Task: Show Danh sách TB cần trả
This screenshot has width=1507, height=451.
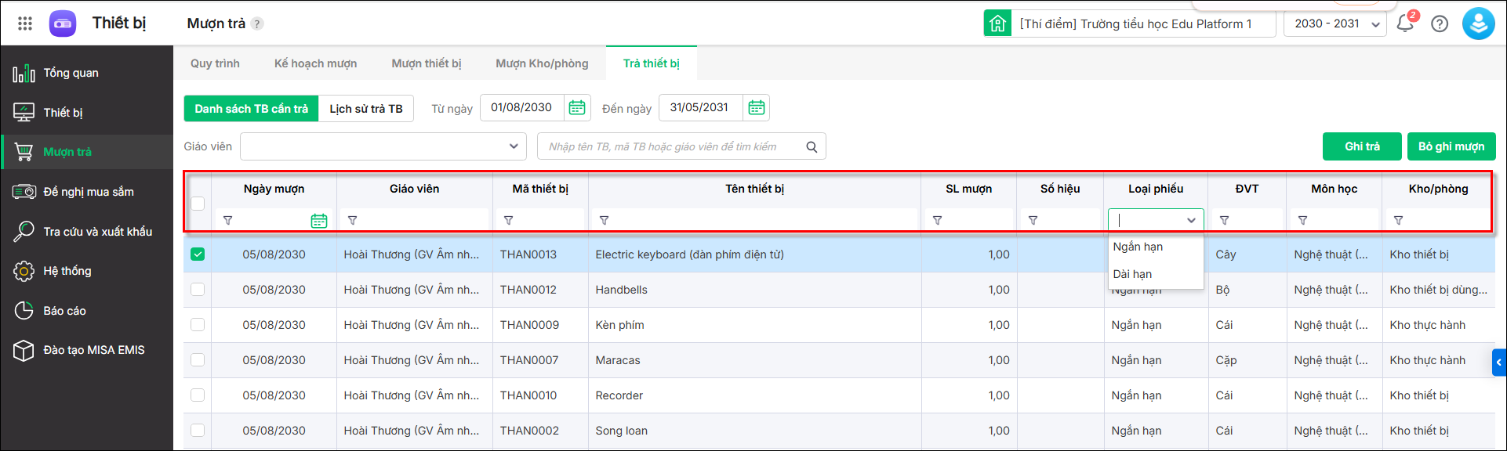Action: (252, 109)
